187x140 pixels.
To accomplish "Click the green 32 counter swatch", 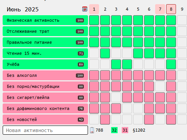I will (x=114, y=130).
